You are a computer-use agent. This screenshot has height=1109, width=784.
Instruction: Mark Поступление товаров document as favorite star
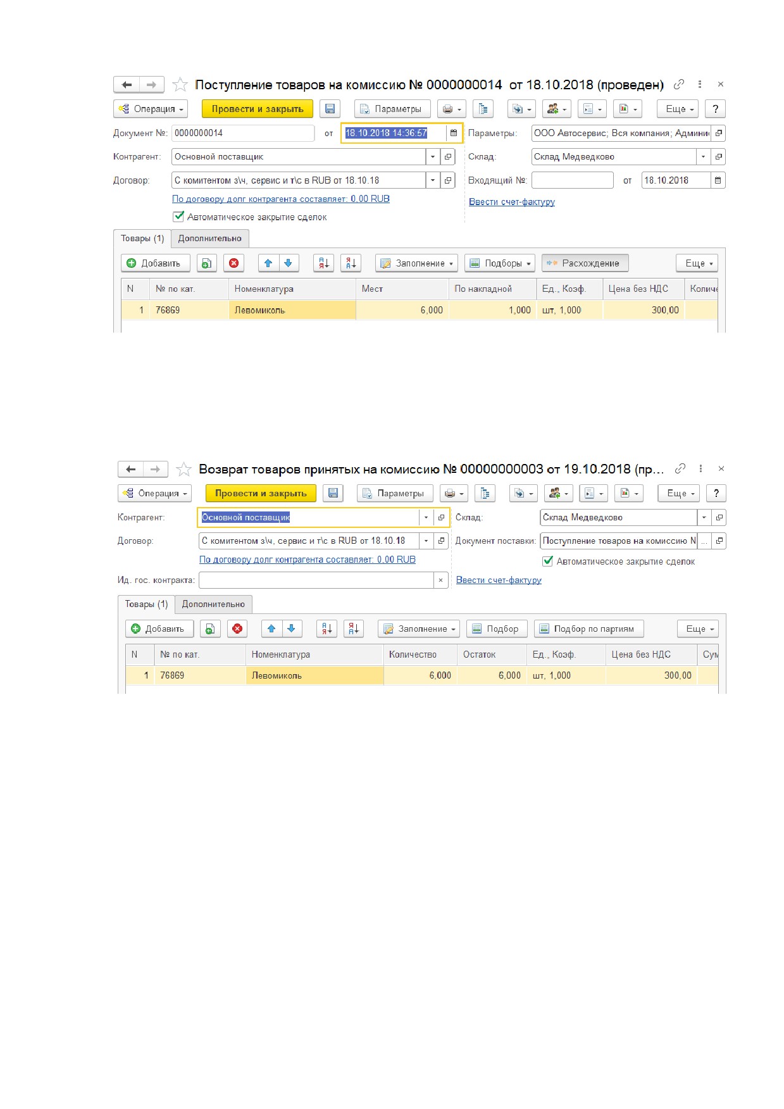(x=180, y=84)
